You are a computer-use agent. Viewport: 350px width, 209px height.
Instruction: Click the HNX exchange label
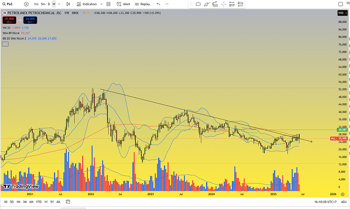(x=75, y=13)
